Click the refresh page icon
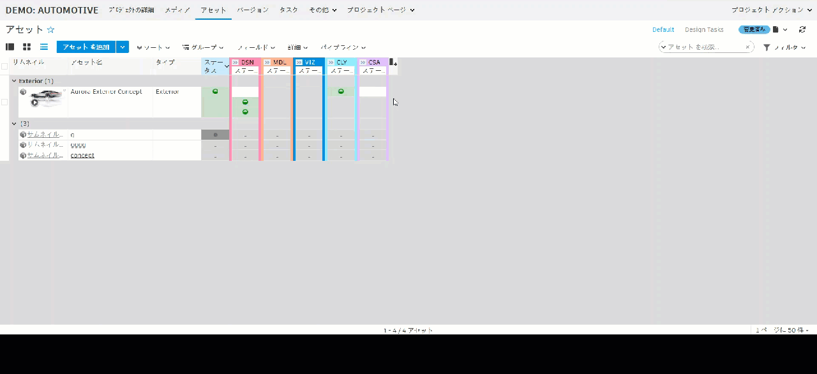 pyautogui.click(x=802, y=30)
